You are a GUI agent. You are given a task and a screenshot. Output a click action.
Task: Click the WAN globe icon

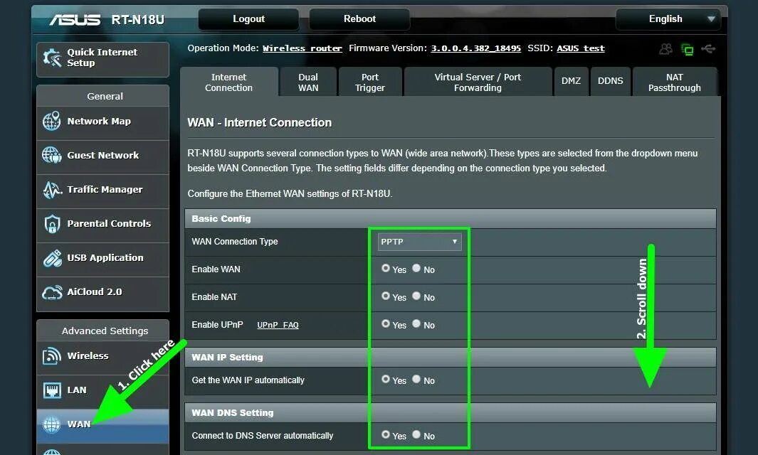pyautogui.click(x=52, y=424)
